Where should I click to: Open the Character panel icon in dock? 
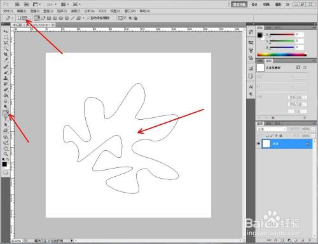pos(251,87)
